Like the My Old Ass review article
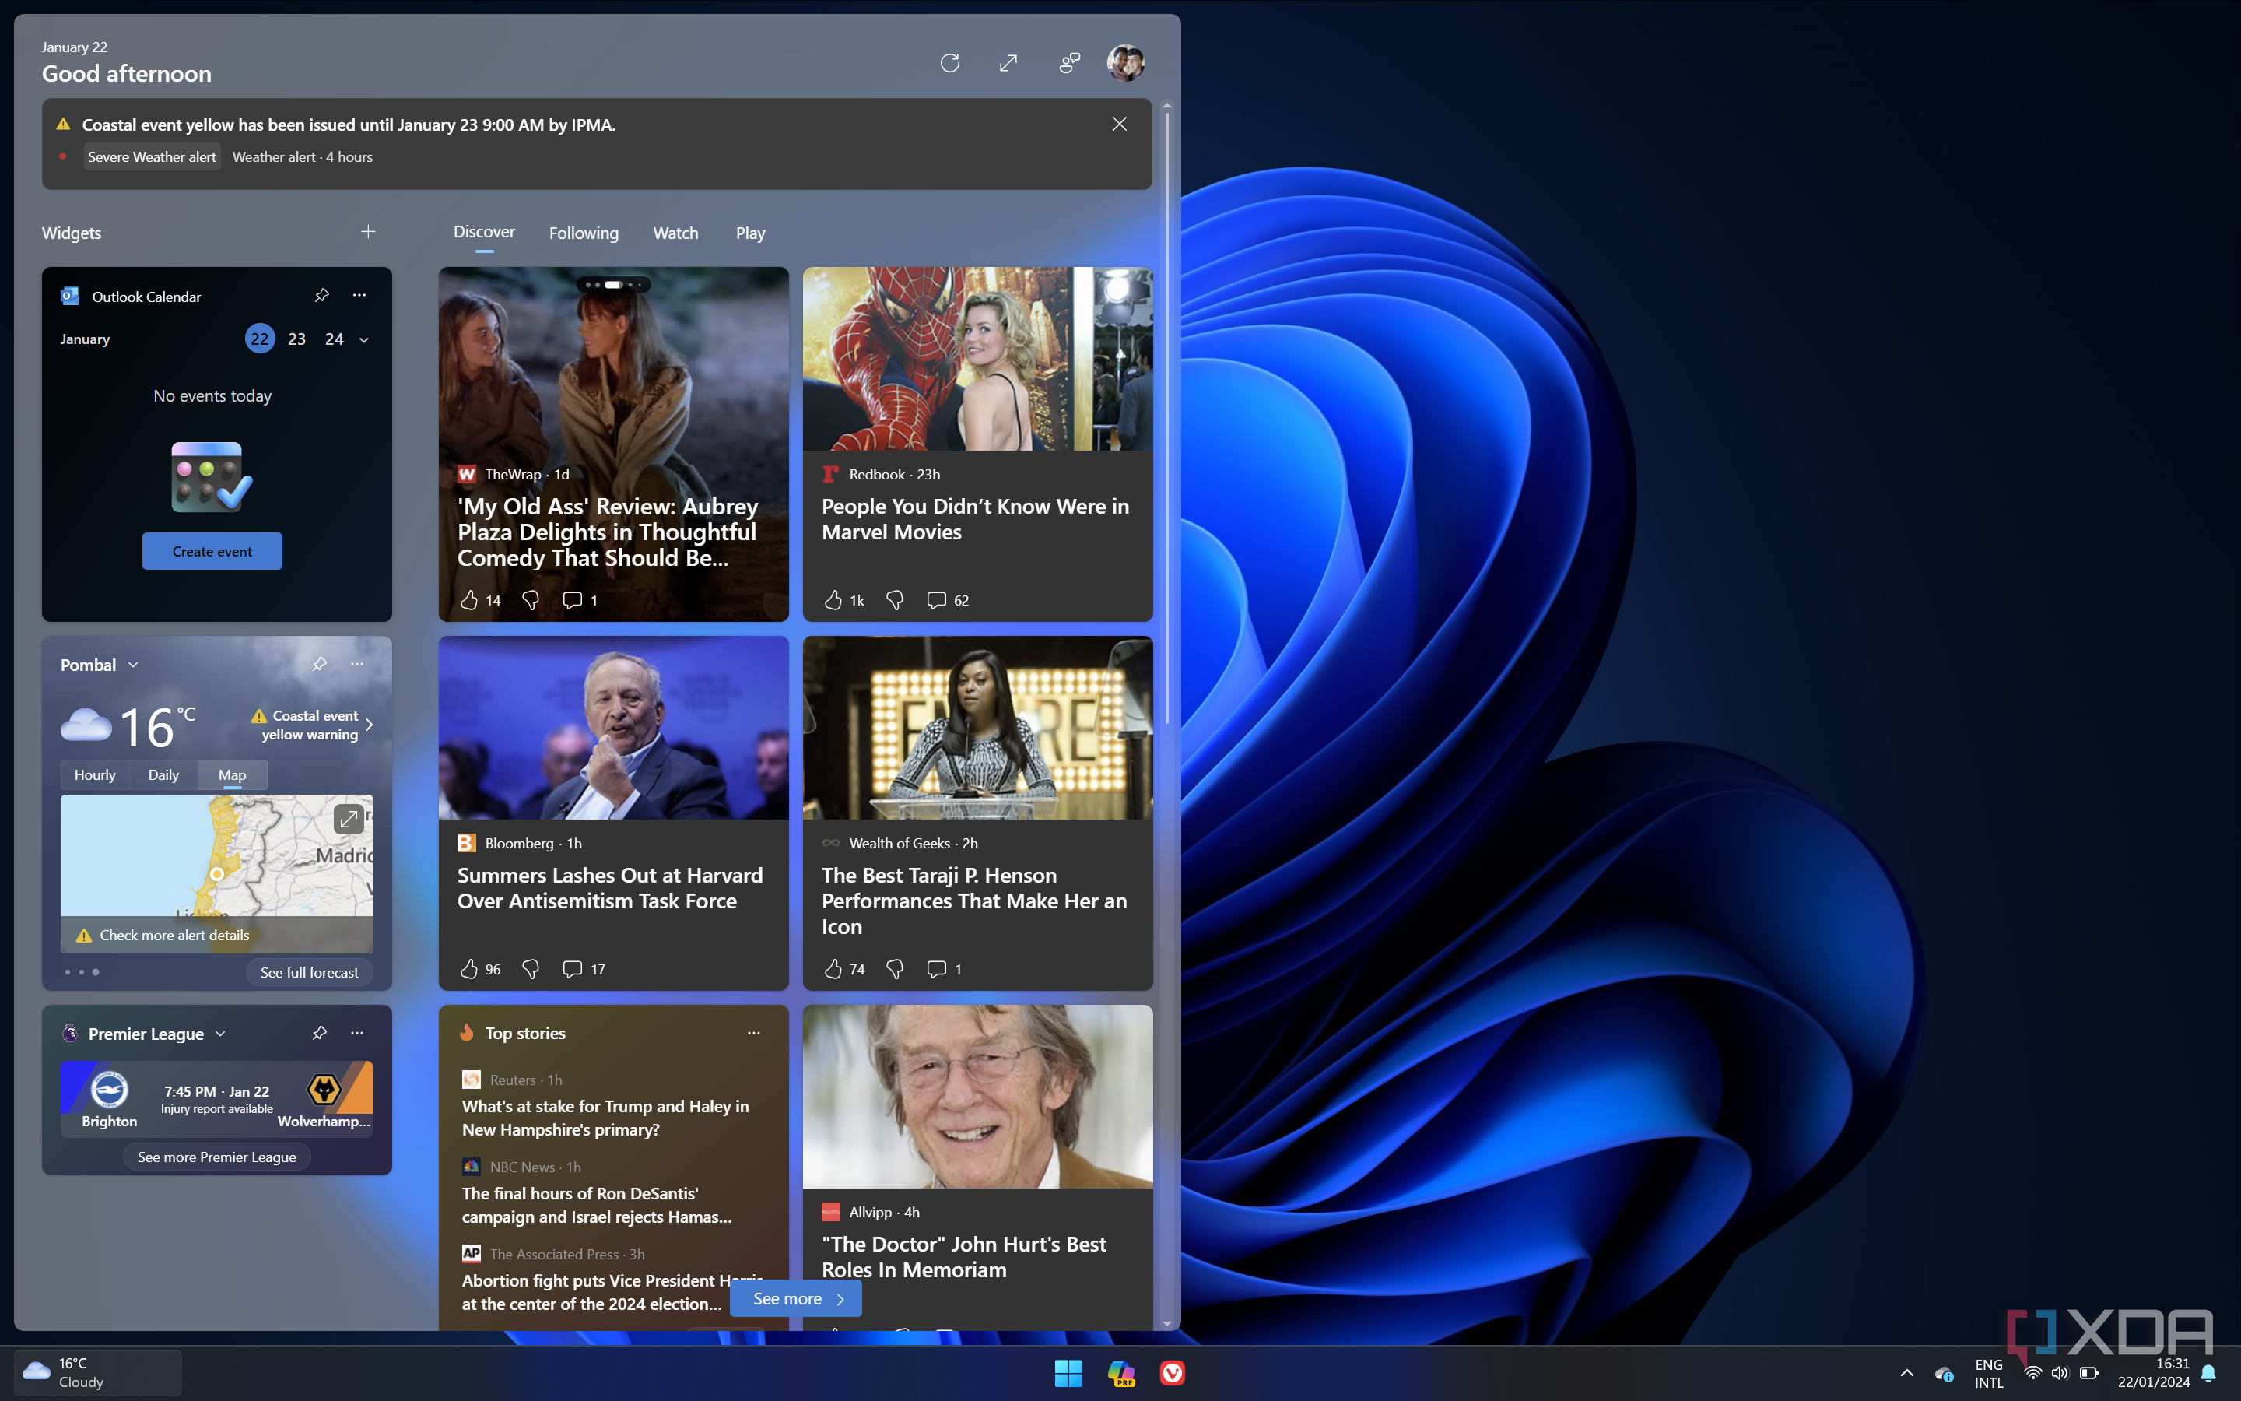 click(469, 600)
